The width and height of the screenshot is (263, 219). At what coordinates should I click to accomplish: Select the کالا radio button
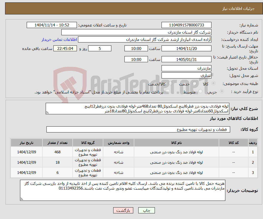pos(214,83)
